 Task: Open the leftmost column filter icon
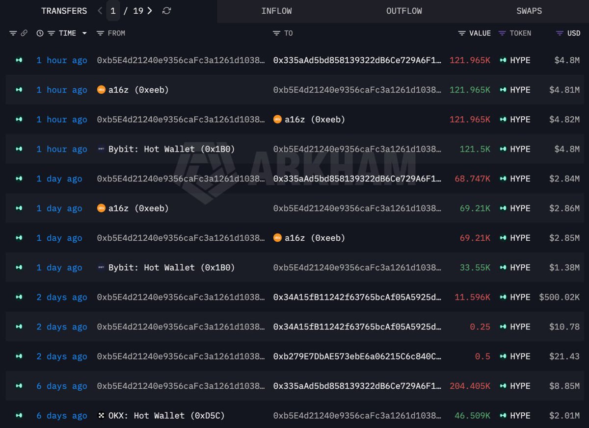click(x=13, y=33)
